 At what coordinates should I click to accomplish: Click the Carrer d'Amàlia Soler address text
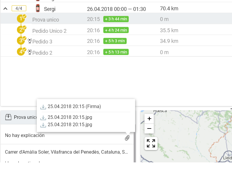coord(66,152)
